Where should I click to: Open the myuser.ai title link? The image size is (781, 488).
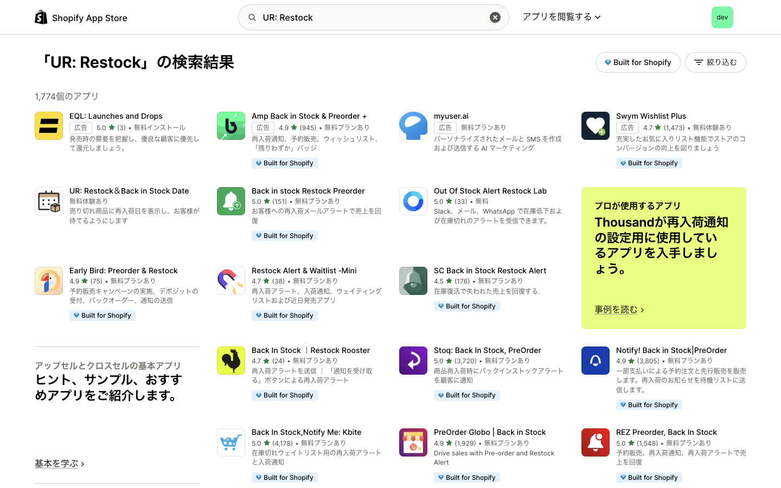(451, 116)
